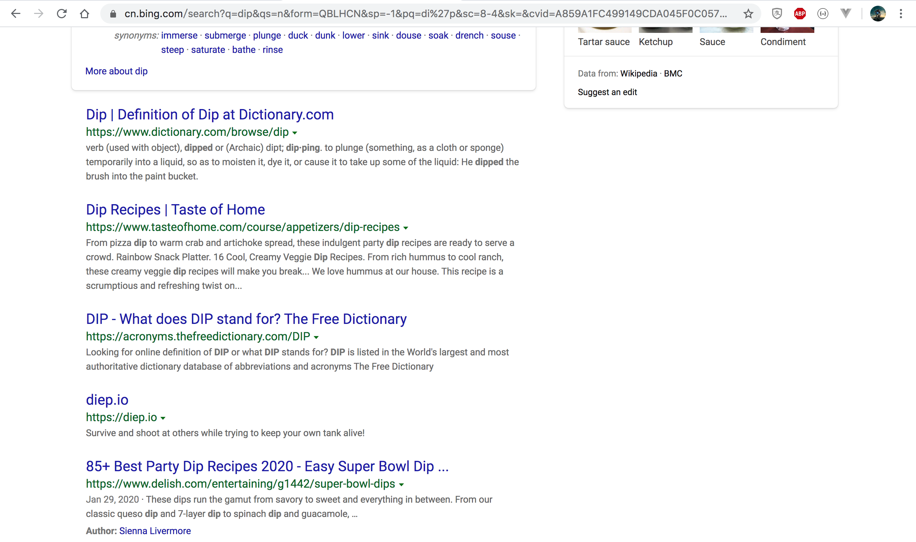Expand the dictionary.com URL dropdown arrow
This screenshot has height=542, width=916.
click(x=295, y=133)
